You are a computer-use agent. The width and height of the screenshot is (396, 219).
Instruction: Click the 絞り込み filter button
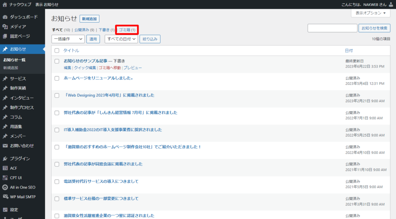tap(150, 39)
